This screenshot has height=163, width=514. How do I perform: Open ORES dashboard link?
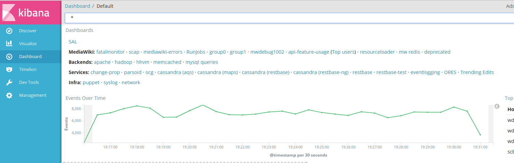coord(450,72)
